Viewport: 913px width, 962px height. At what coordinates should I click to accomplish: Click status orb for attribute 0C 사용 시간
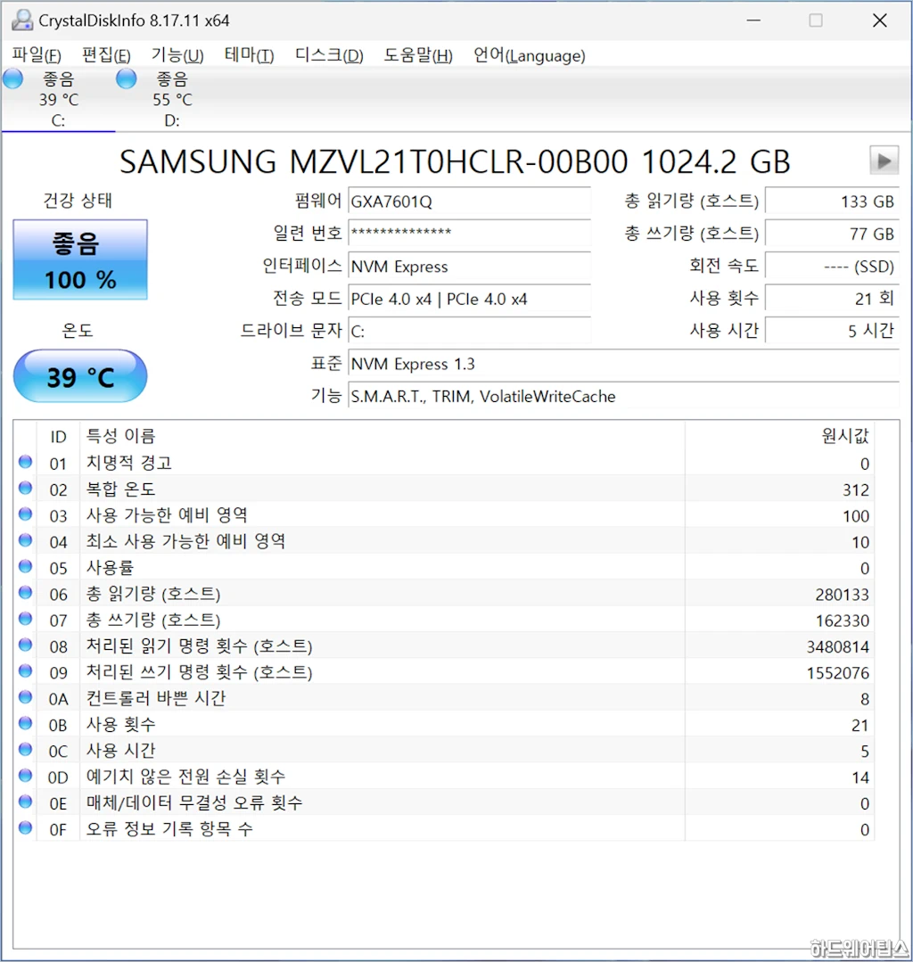pyautogui.click(x=25, y=749)
